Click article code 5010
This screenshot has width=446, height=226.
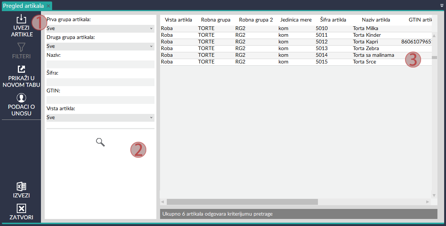[x=322, y=28]
